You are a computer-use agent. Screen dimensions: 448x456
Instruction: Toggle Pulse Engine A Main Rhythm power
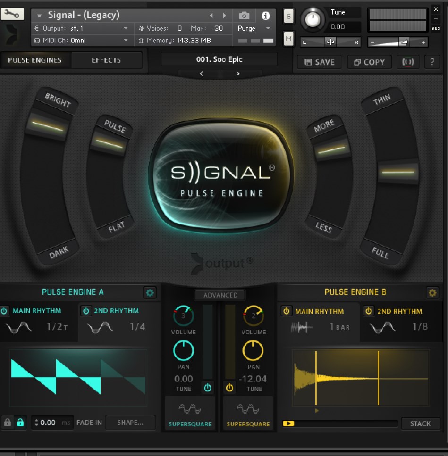point(4,311)
